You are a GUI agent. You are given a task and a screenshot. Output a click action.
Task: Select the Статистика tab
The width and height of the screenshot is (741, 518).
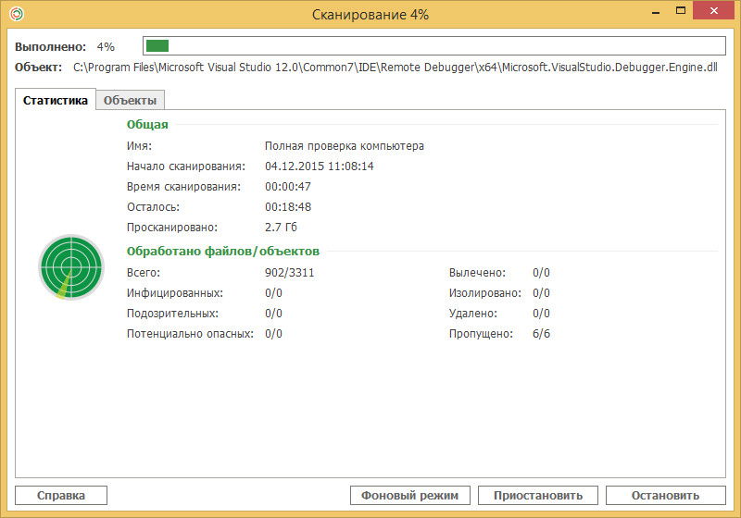(x=56, y=100)
